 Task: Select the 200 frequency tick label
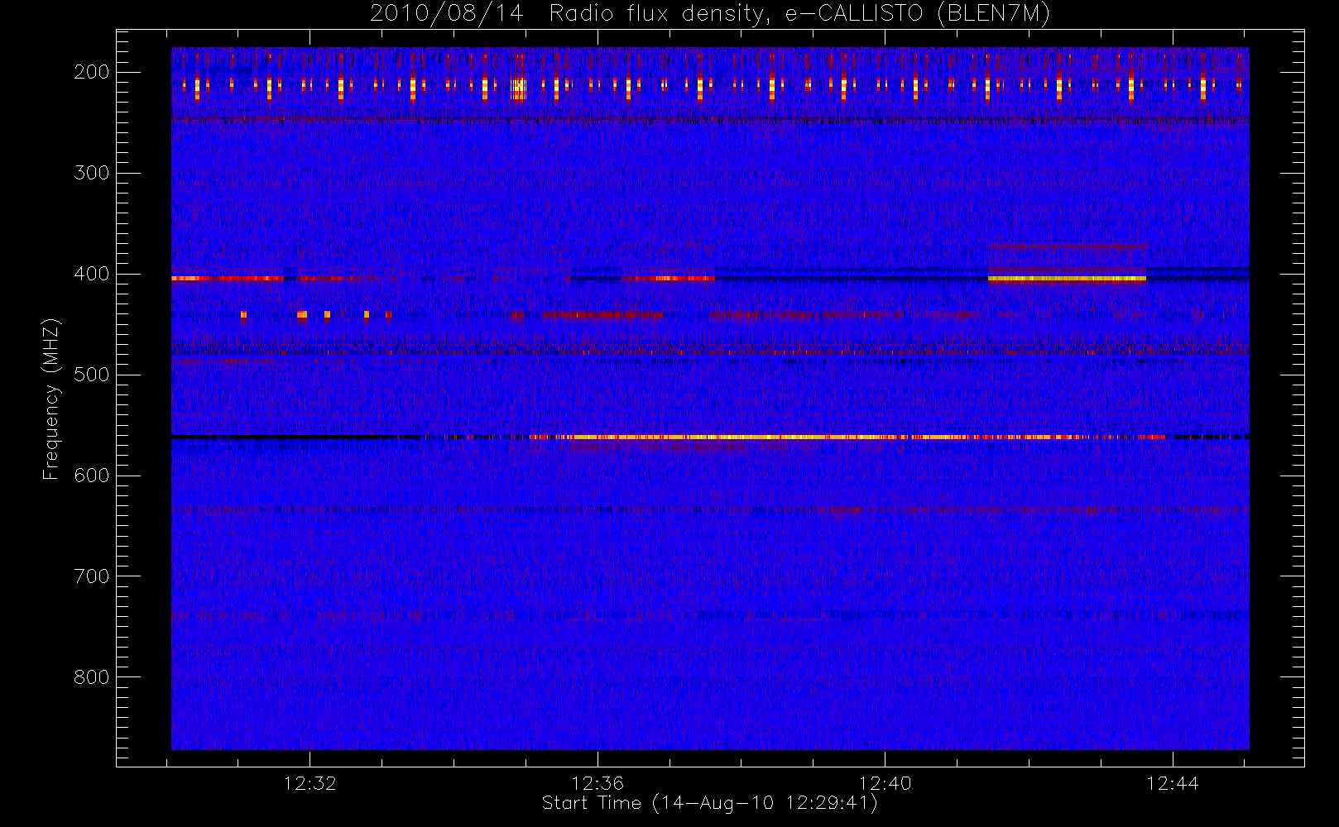coord(91,72)
